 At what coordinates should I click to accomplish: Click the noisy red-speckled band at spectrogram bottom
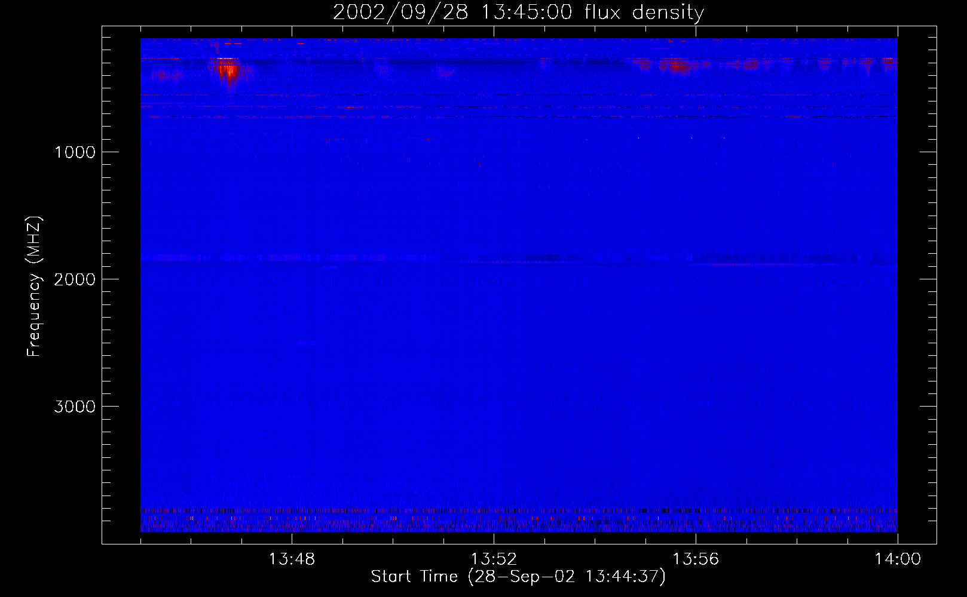519,521
